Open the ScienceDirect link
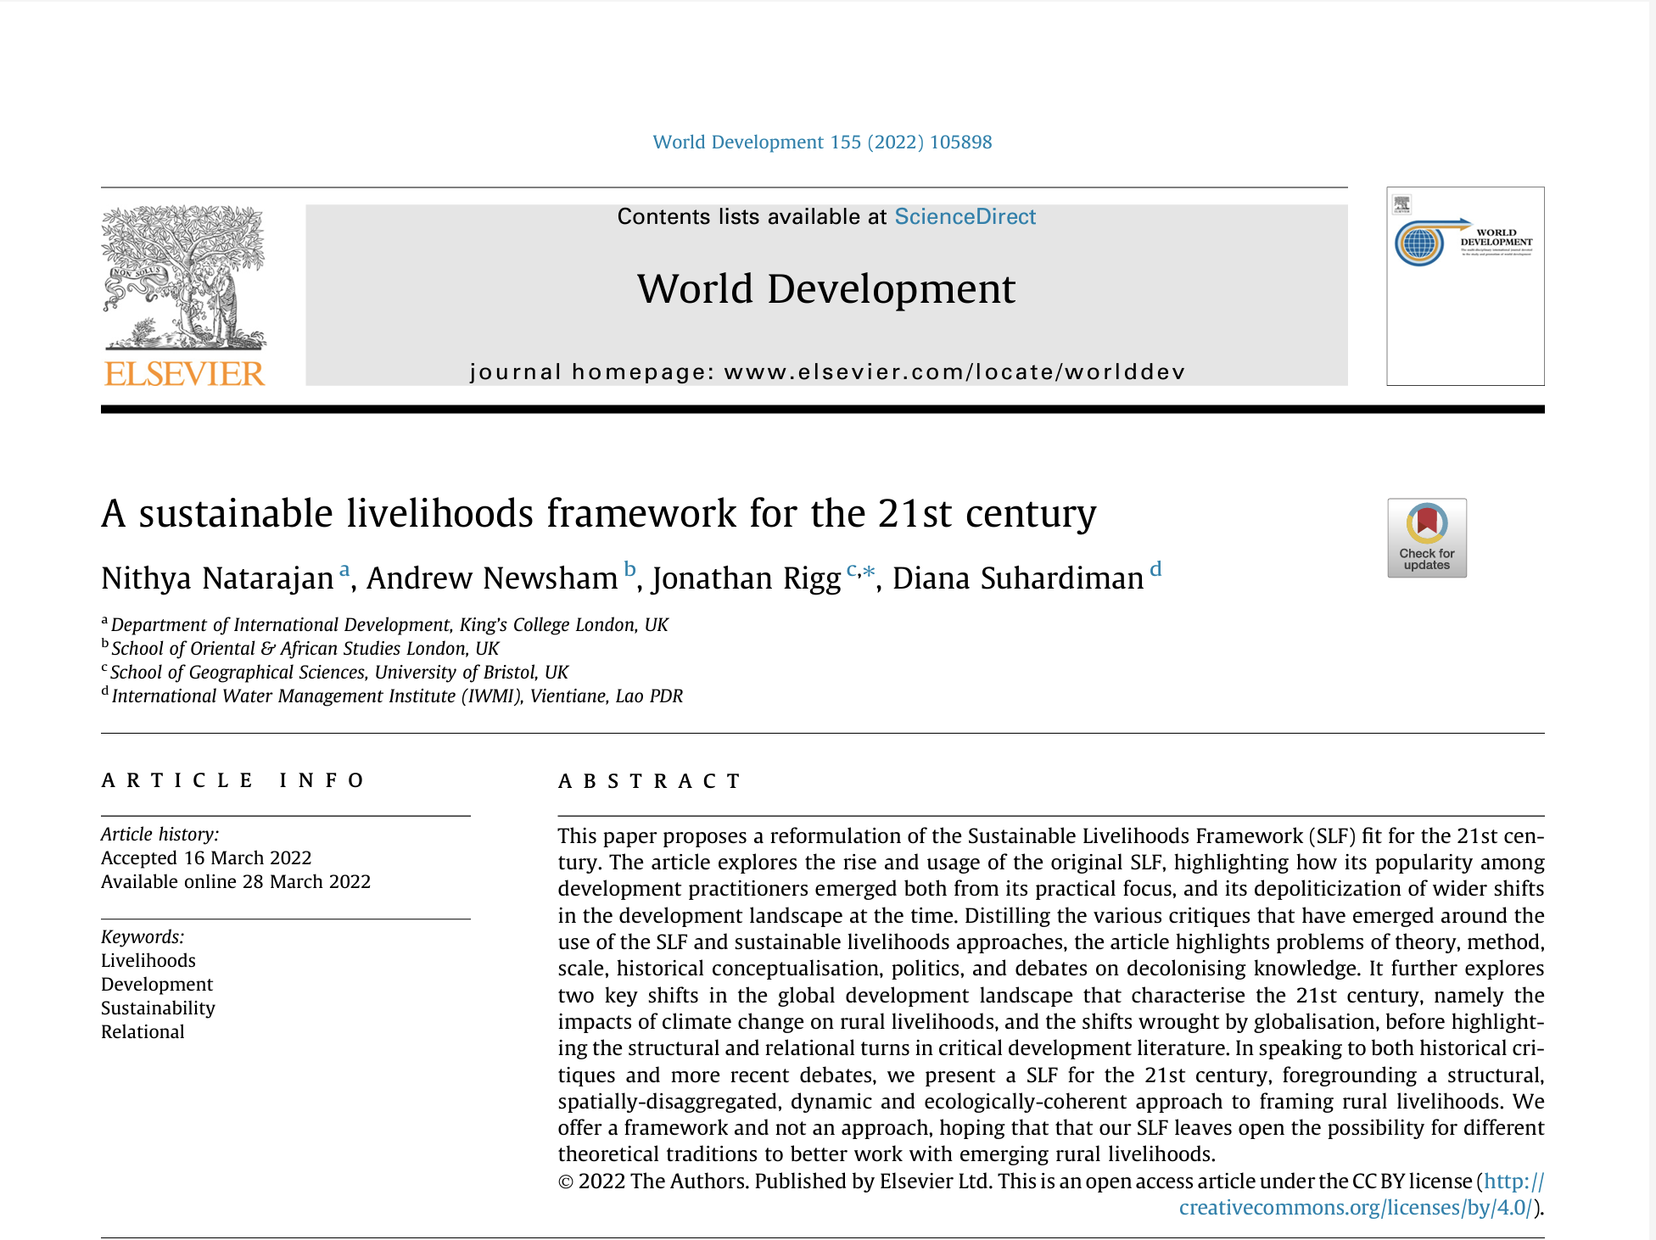 [x=965, y=217]
